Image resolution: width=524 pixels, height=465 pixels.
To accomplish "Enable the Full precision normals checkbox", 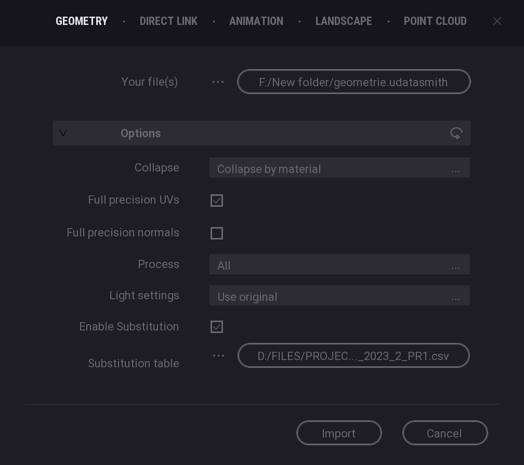I will [217, 233].
